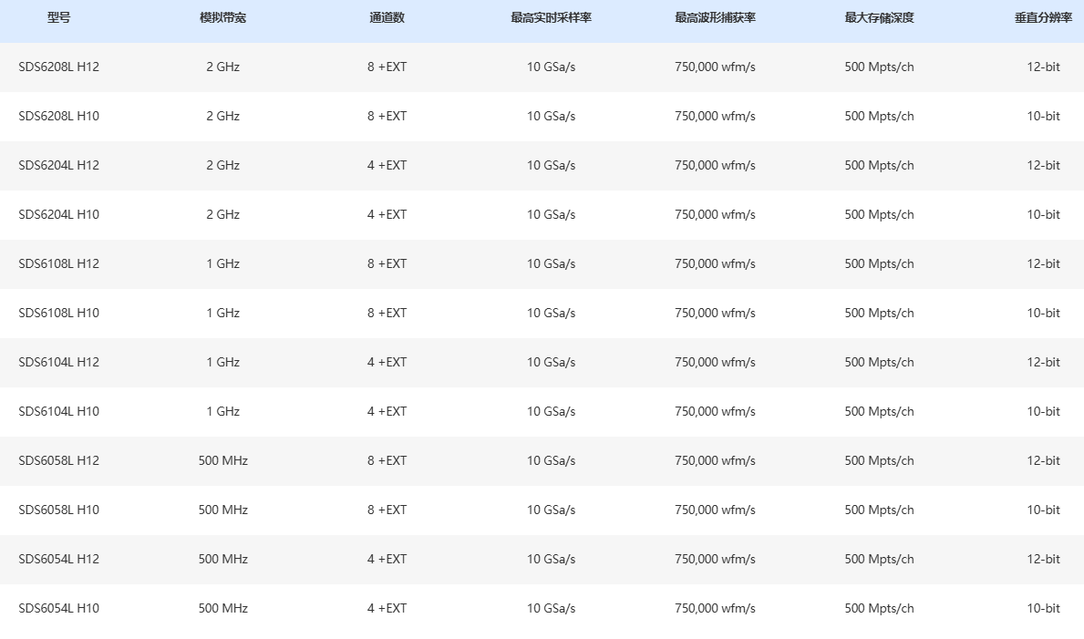Click 750,000 wfm/s value of SDS6204L H10

click(715, 214)
